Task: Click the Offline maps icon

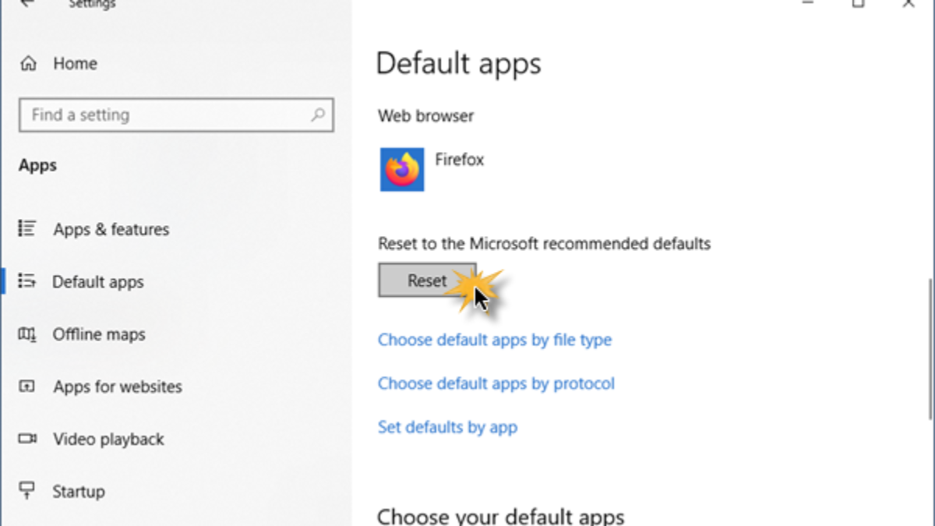Action: [x=27, y=334]
